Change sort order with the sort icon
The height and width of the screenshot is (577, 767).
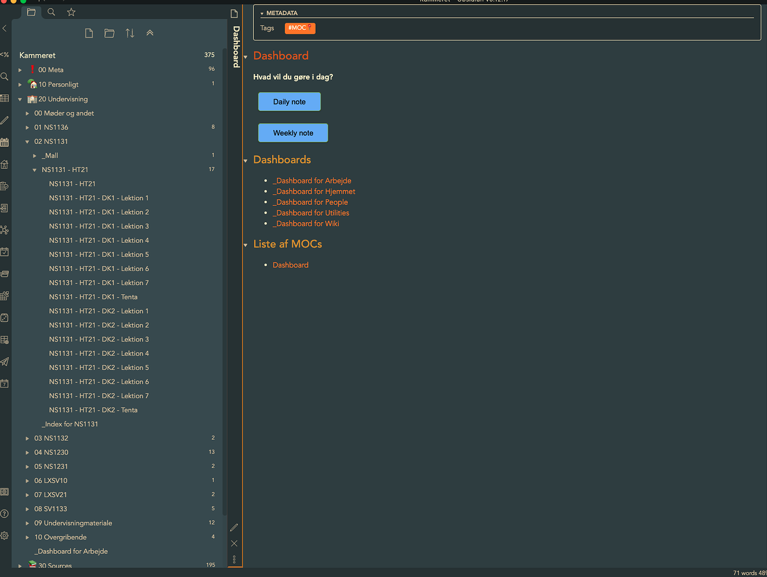130,33
